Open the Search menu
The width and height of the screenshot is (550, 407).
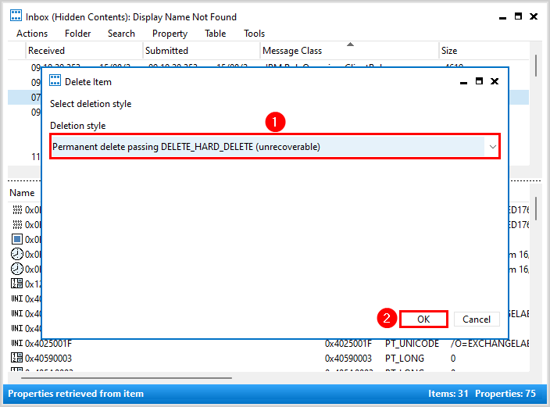(x=121, y=34)
